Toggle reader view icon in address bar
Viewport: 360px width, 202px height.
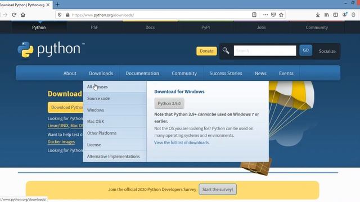pyautogui.click(x=254, y=15)
